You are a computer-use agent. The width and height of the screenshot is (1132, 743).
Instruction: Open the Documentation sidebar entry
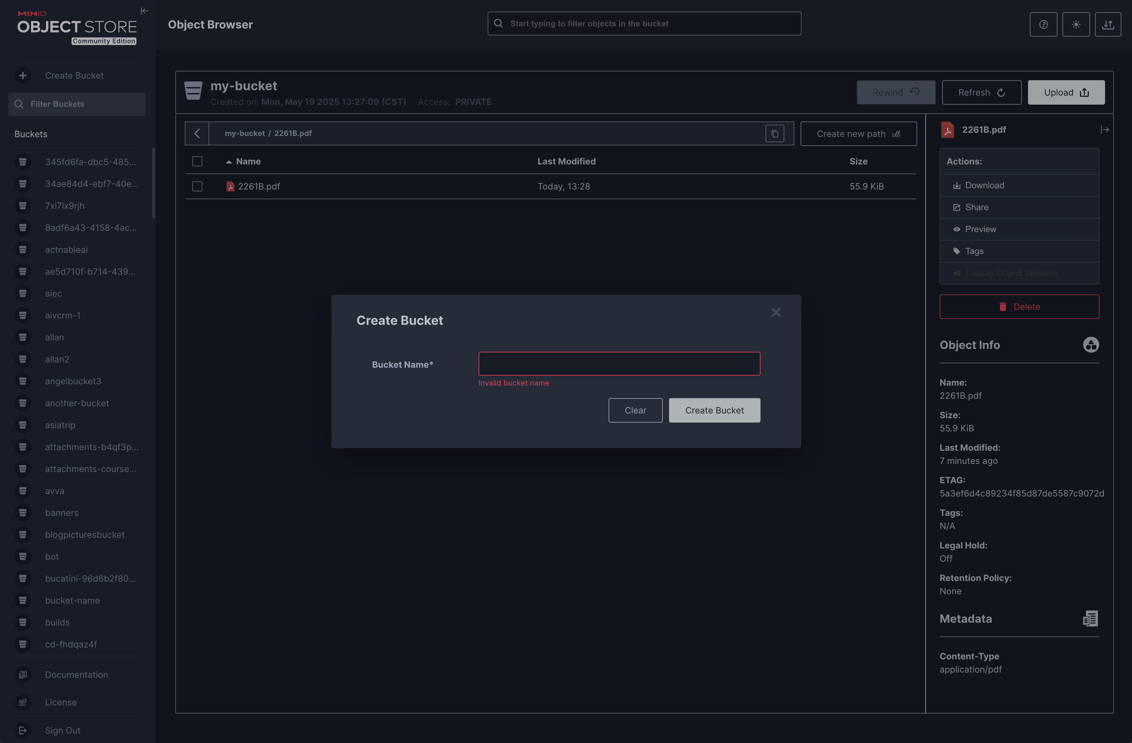click(76, 674)
